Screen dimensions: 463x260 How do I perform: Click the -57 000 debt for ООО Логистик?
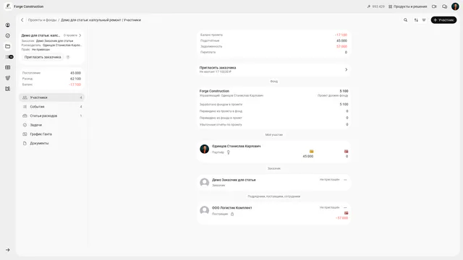pos(341,218)
